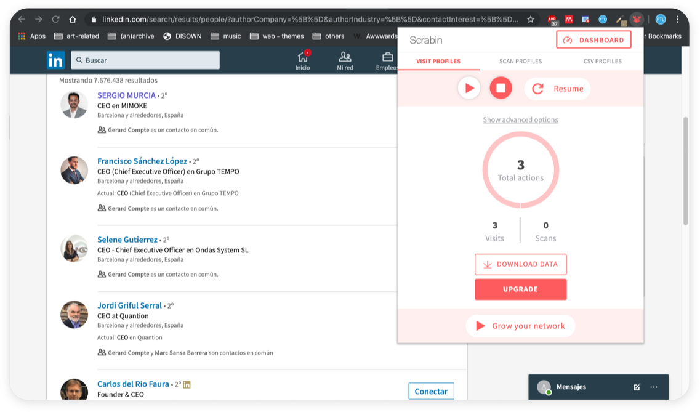Open the Scrabin Dashboard
The height and width of the screenshot is (412, 700).
tap(593, 40)
